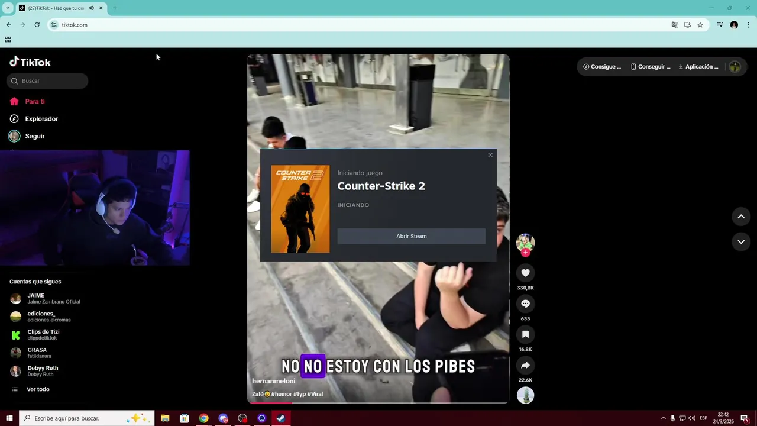757x426 pixels.
Task: Seek using the video progress bar
Action: click(x=378, y=402)
